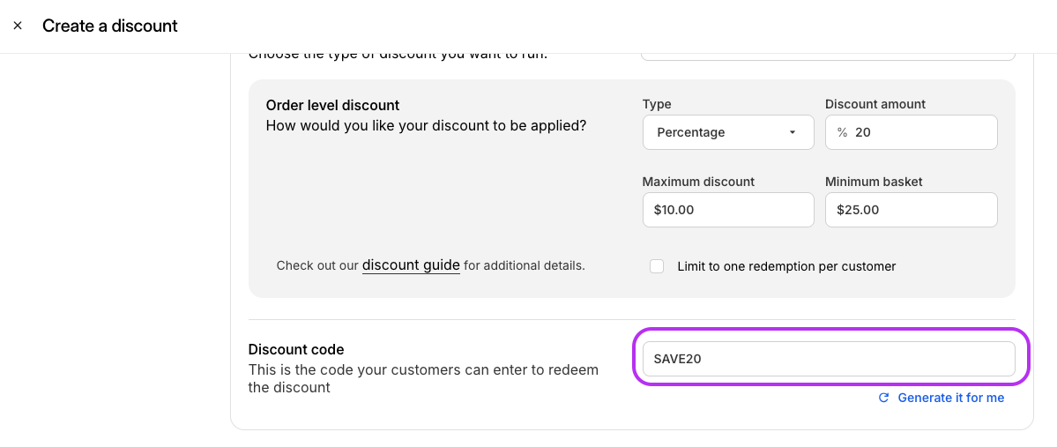Choose 'Generate it for me' link

[x=950, y=398]
